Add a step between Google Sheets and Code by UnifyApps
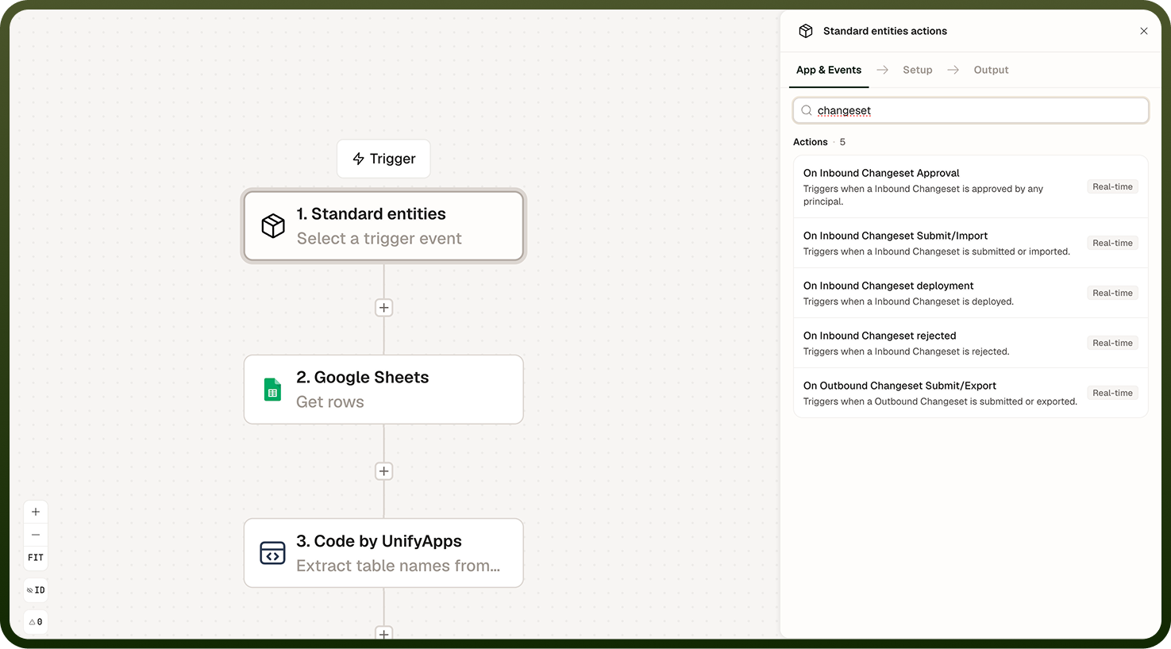This screenshot has height=649, width=1171. [383, 471]
